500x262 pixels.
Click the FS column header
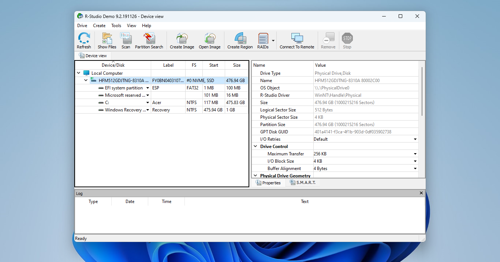click(x=194, y=65)
